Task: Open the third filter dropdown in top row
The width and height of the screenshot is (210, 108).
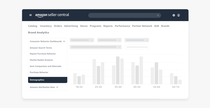Action: [137, 40]
